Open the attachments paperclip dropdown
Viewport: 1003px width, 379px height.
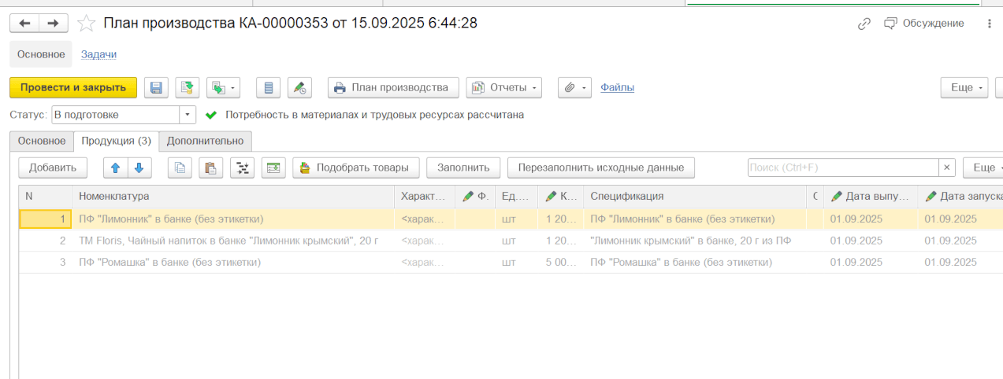tap(574, 87)
